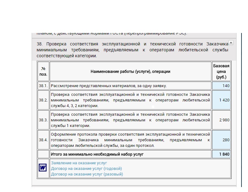
Task: Click 'Оформление протокола проверки' row text
Action: tap(130, 140)
